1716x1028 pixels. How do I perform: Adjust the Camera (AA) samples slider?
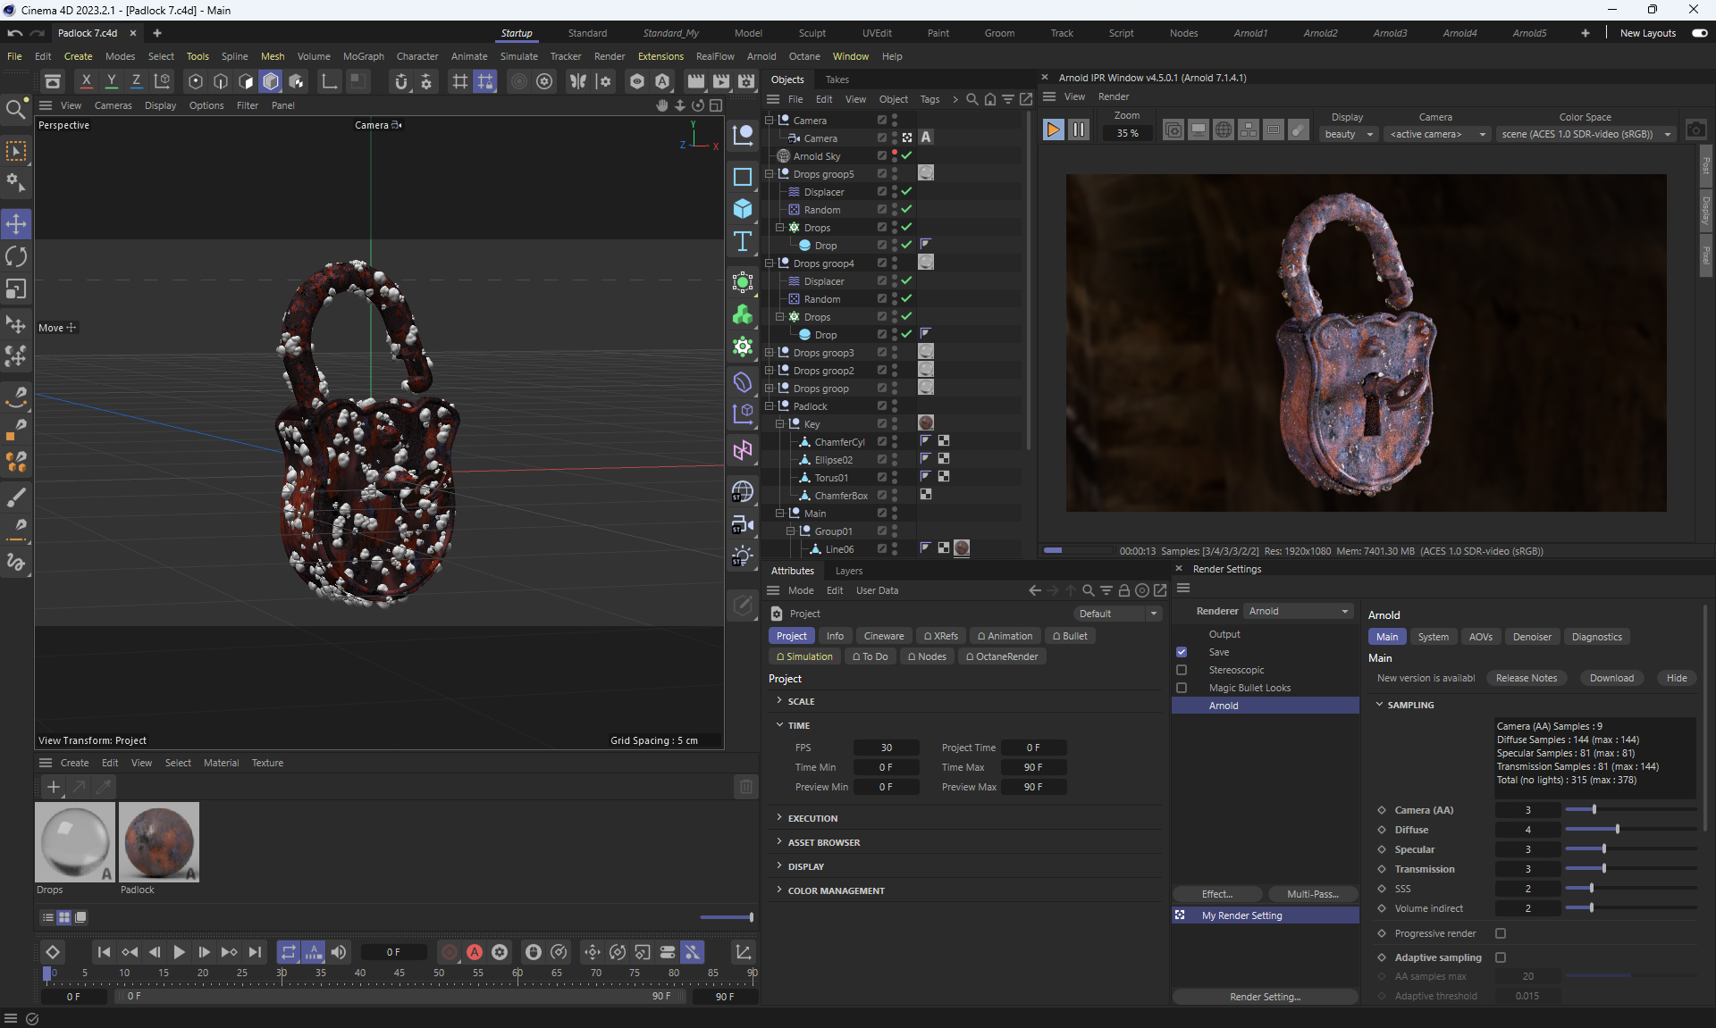[1594, 810]
